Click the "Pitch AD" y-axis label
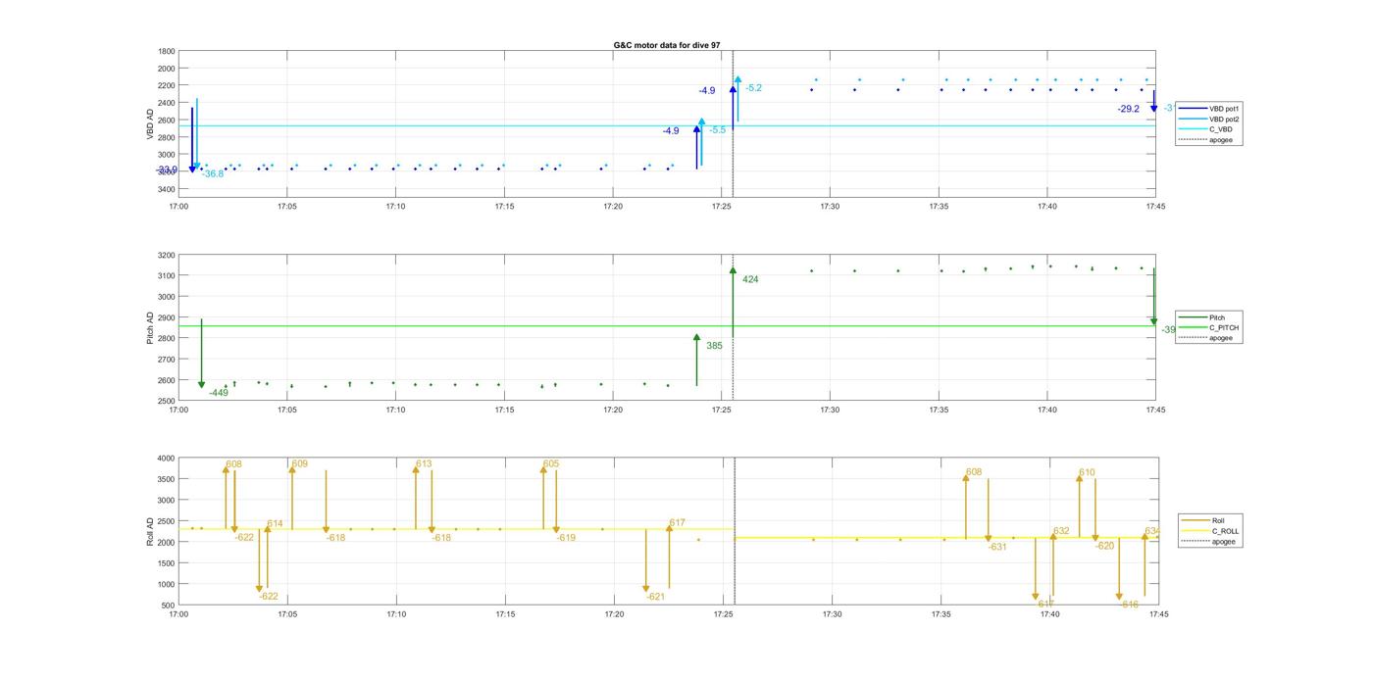Screen dimensions: 1373x679 pyautogui.click(x=151, y=327)
